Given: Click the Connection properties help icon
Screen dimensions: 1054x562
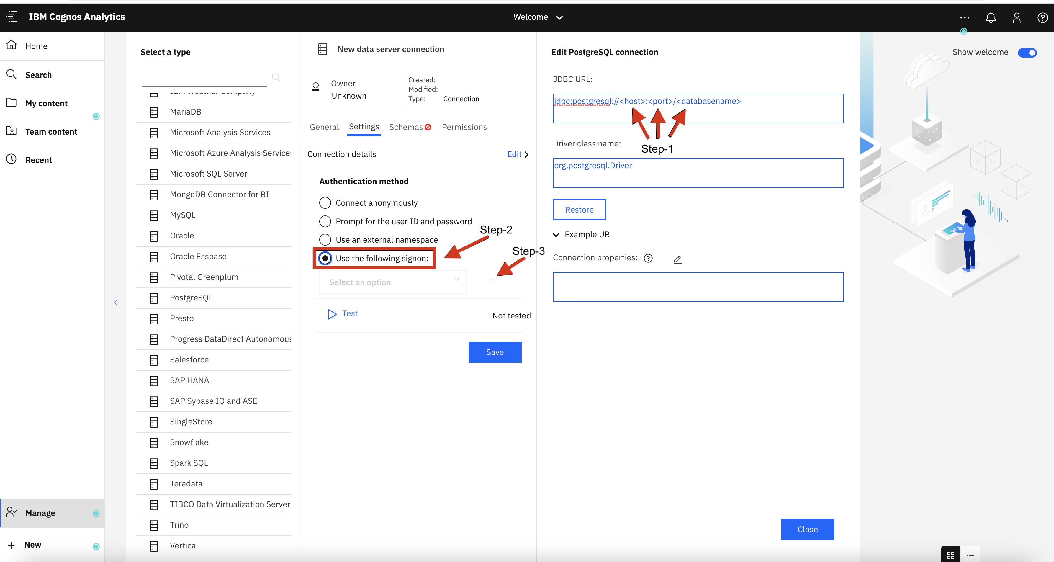Looking at the screenshot, I should point(648,258).
